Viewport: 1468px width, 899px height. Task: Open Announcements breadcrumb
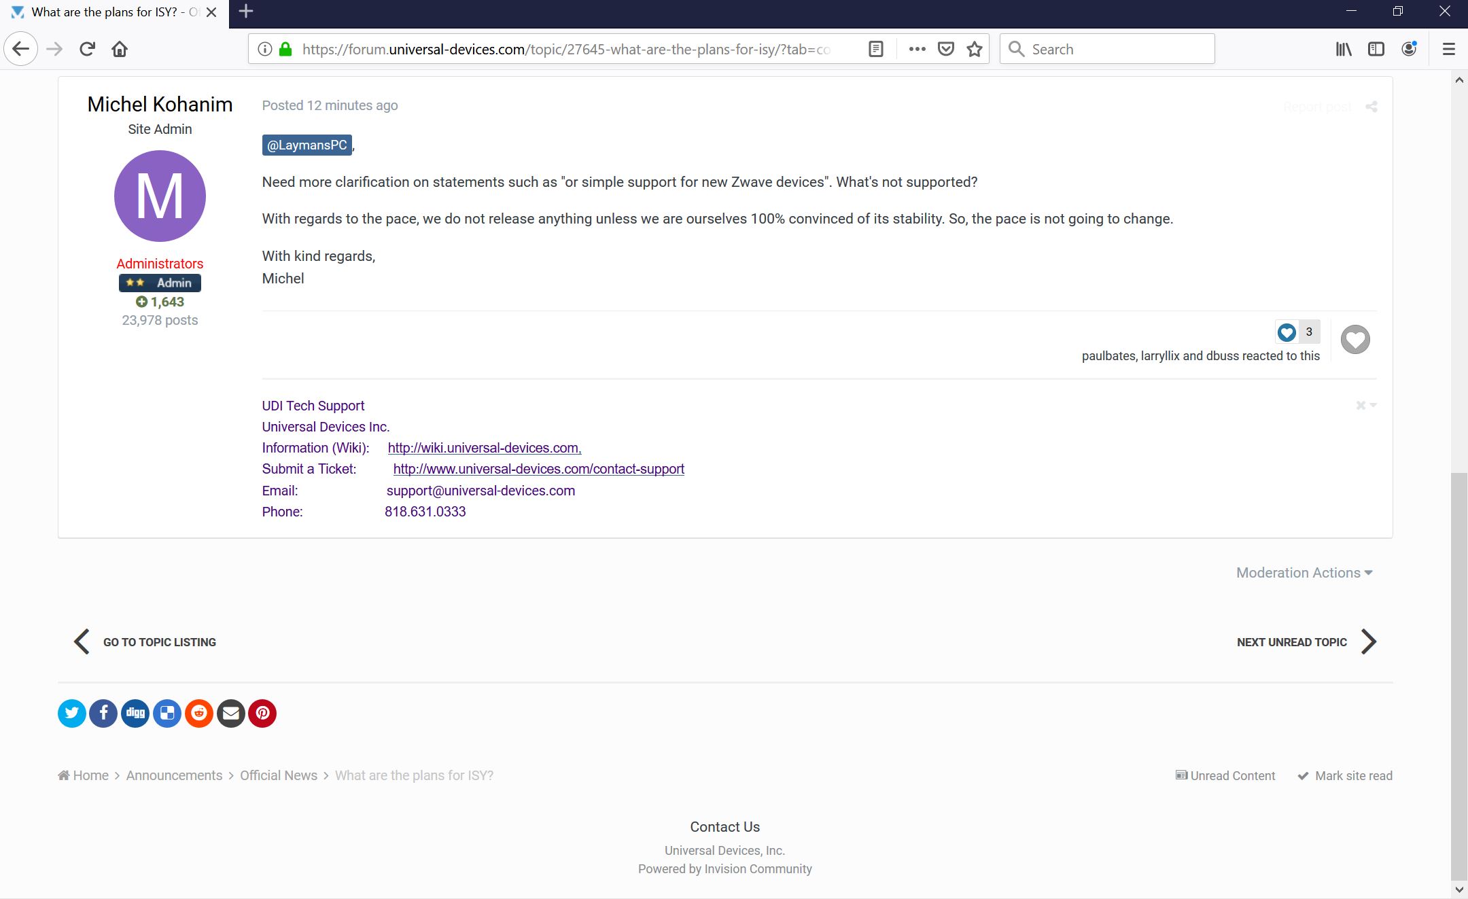click(174, 775)
